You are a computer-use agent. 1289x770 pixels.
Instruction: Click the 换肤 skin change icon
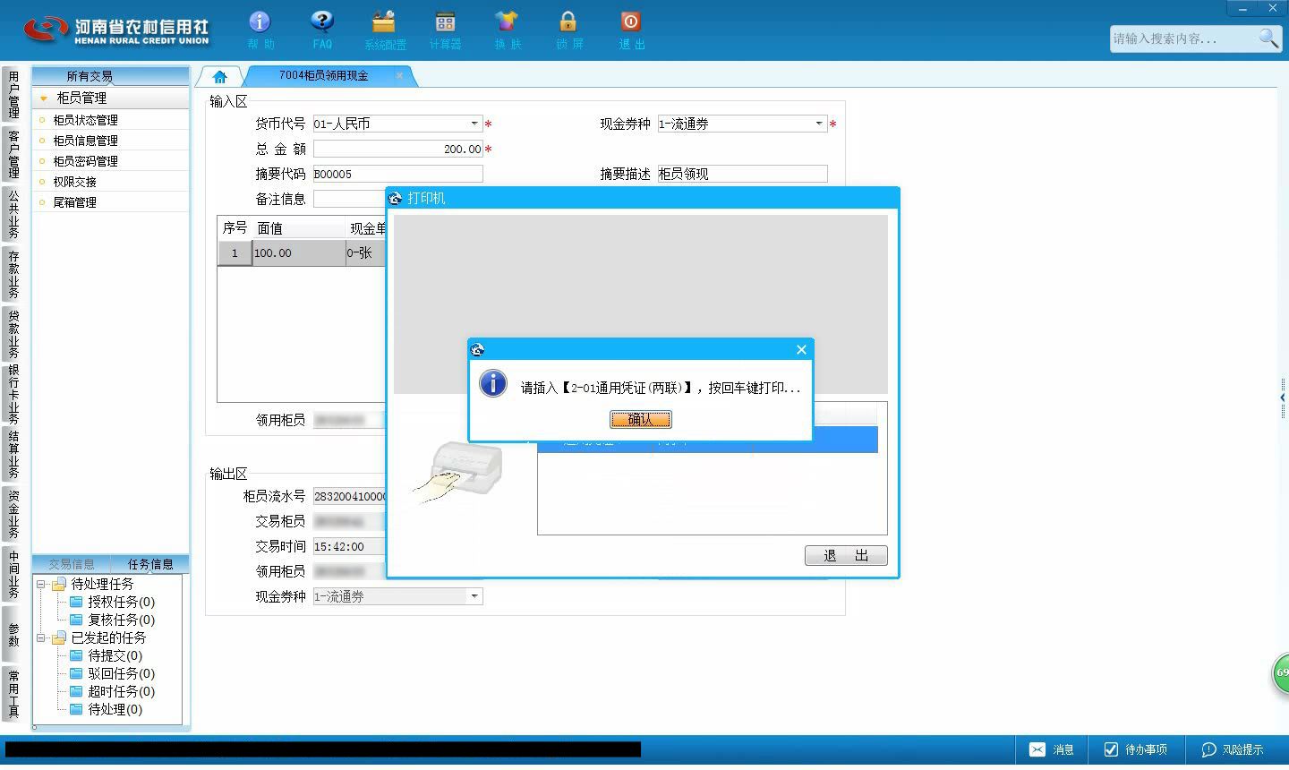pos(507,21)
